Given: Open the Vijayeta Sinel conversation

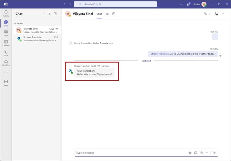Looking at the screenshot, I should (37, 30).
